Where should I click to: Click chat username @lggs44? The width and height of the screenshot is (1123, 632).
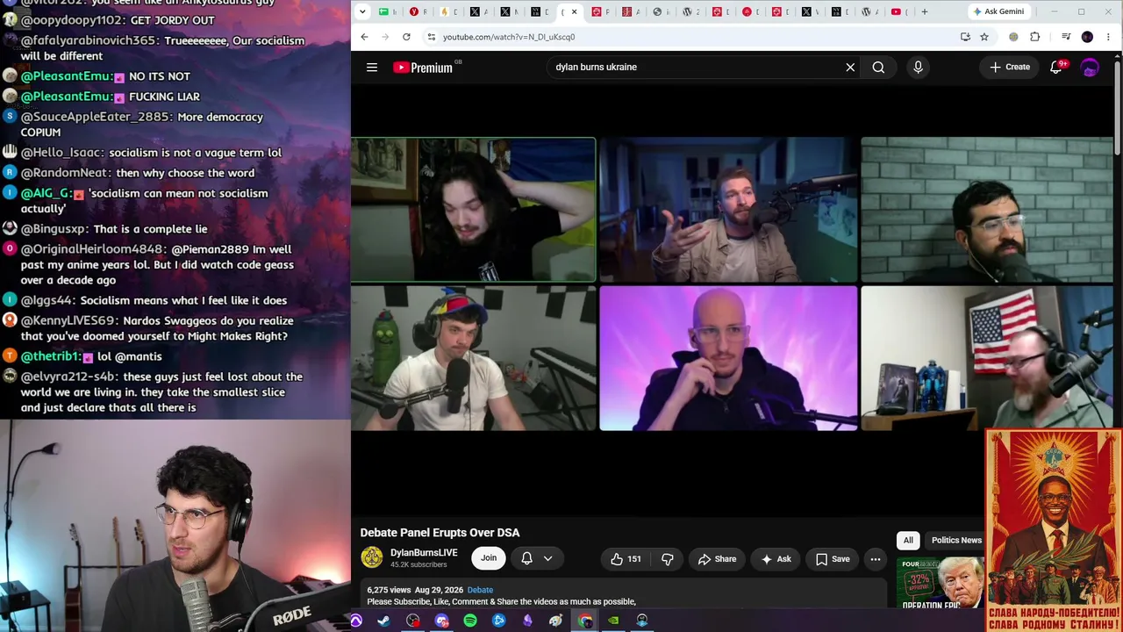pos(48,300)
